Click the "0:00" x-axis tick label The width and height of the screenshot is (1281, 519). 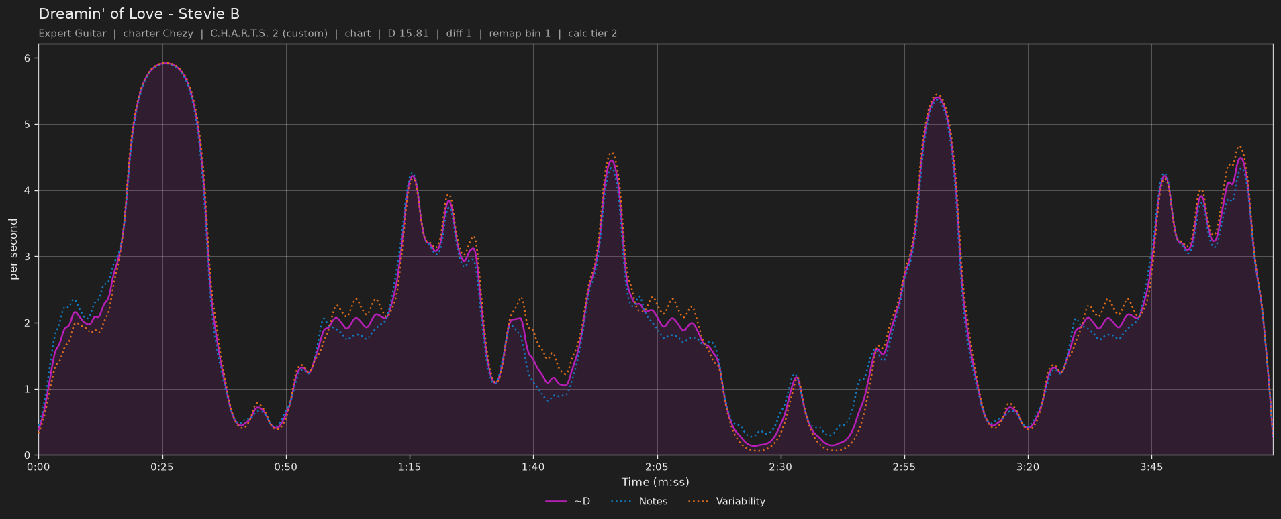click(38, 467)
